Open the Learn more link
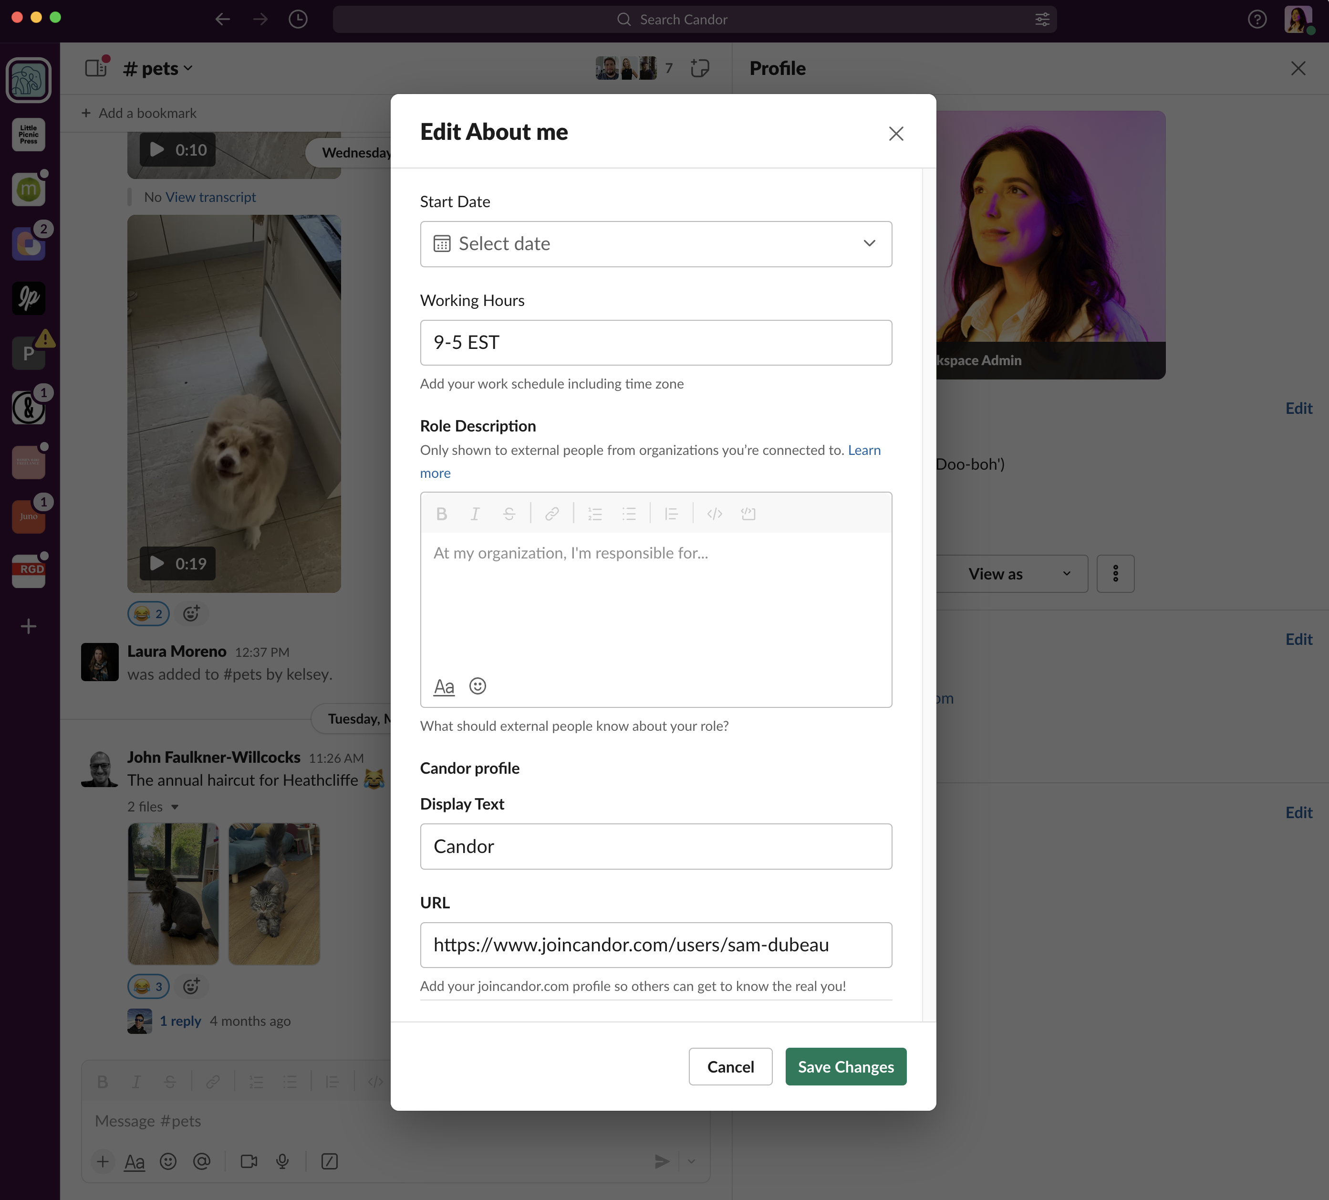This screenshot has width=1329, height=1200. [864, 450]
